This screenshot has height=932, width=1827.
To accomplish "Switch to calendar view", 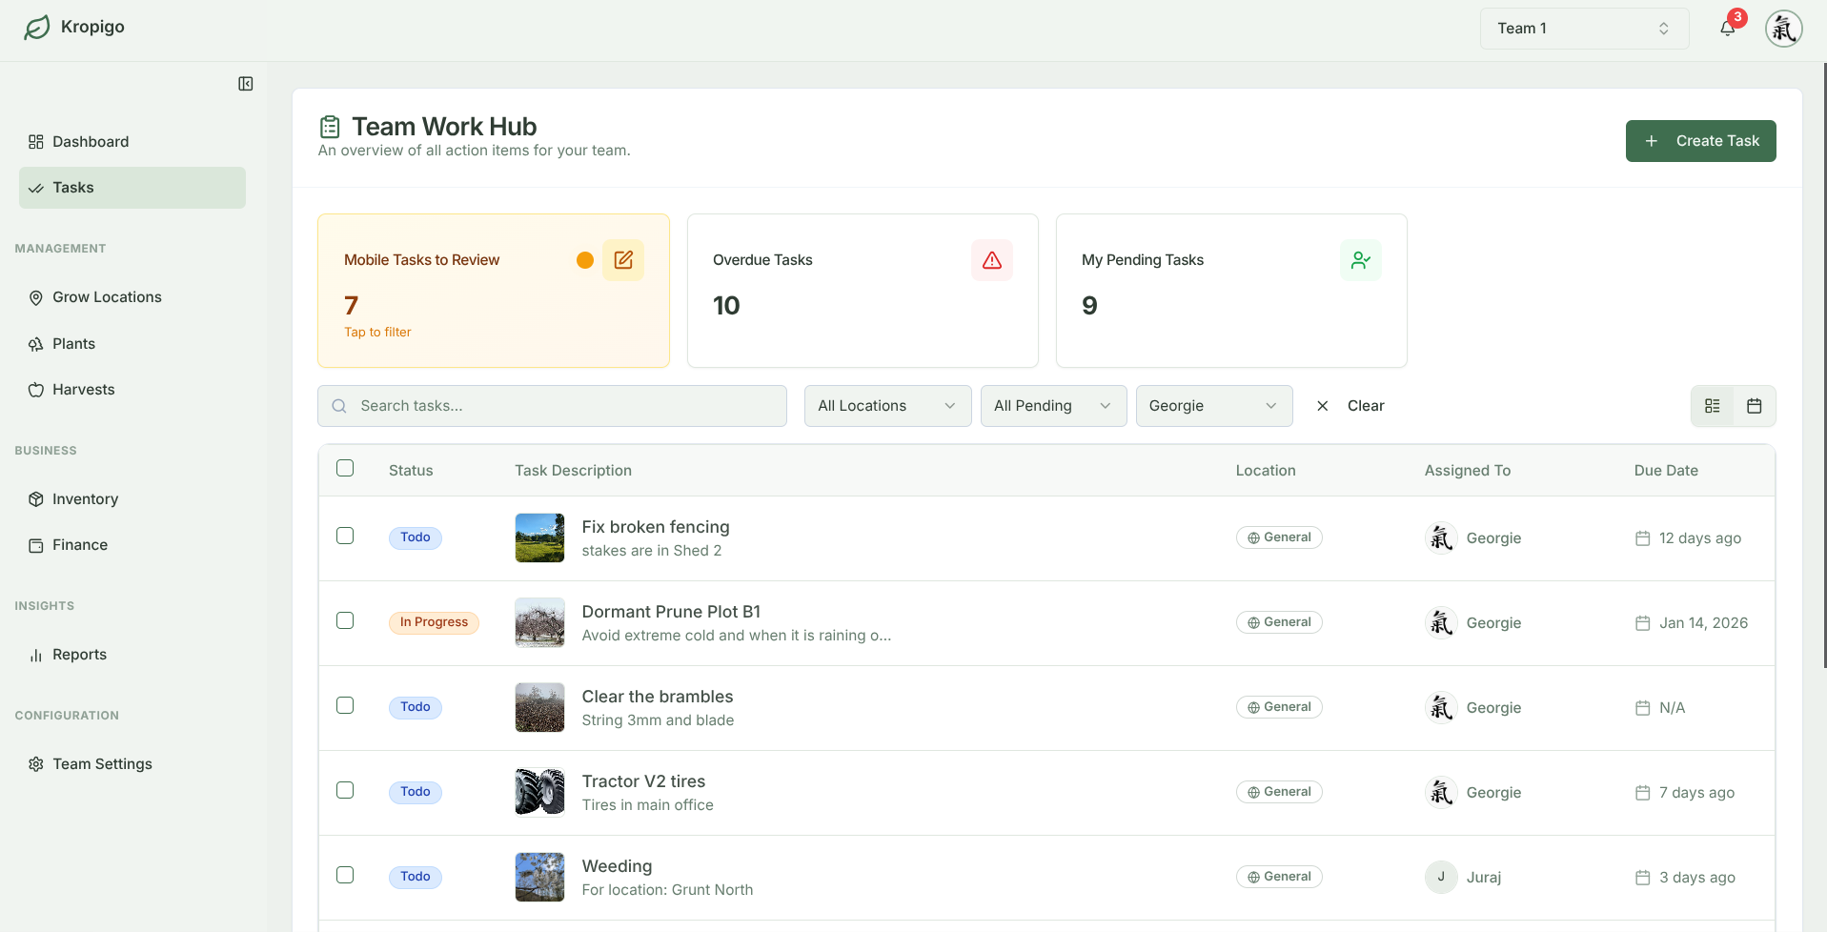I will click(x=1754, y=406).
